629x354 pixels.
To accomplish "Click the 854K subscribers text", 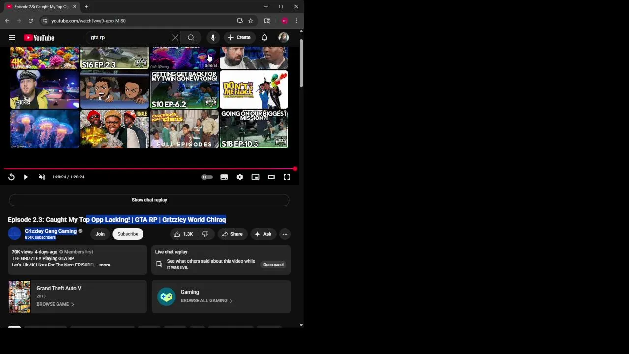I will [x=40, y=238].
